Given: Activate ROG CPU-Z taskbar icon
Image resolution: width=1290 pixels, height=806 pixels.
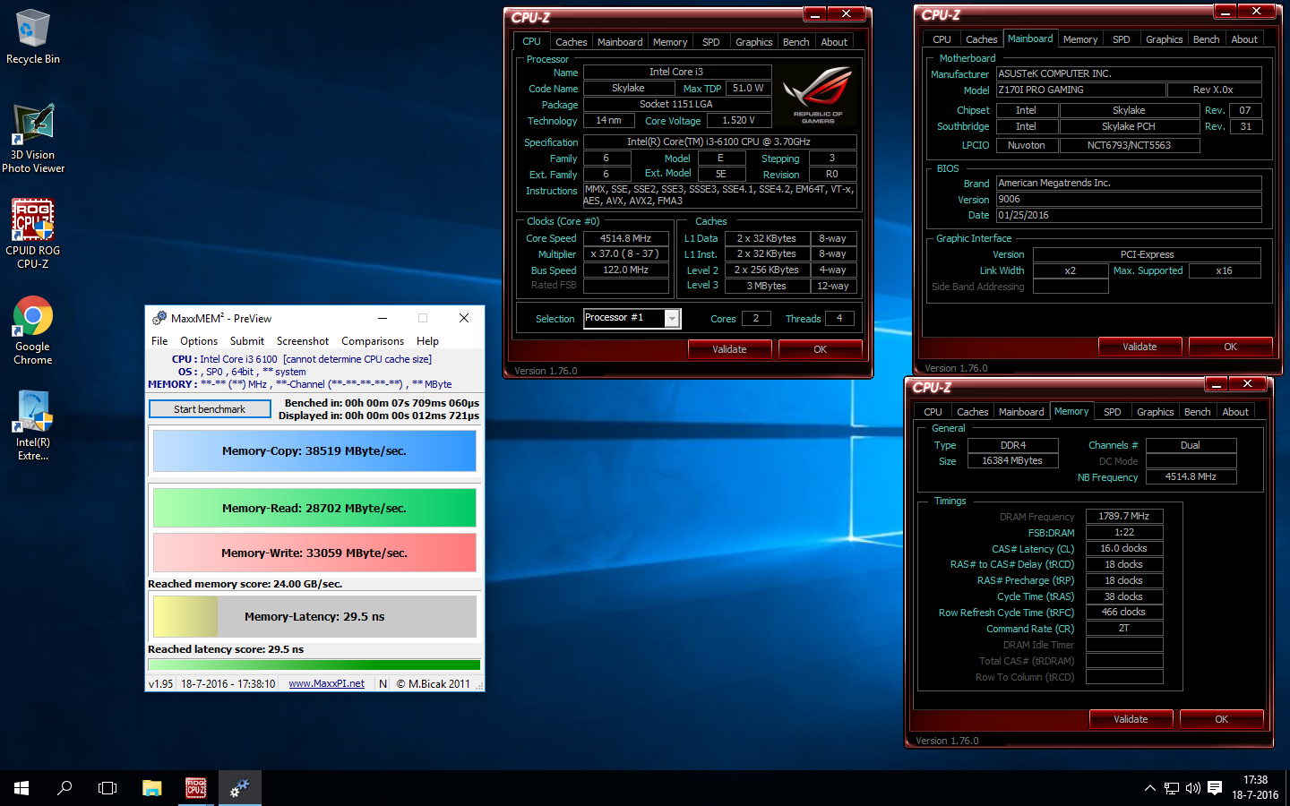Looking at the screenshot, I should (196, 788).
